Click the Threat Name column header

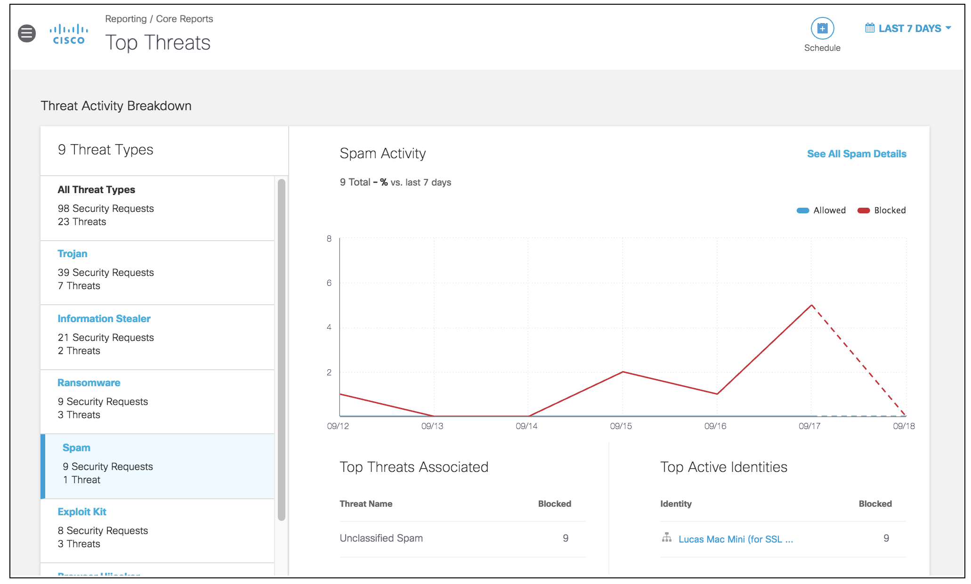[366, 504]
